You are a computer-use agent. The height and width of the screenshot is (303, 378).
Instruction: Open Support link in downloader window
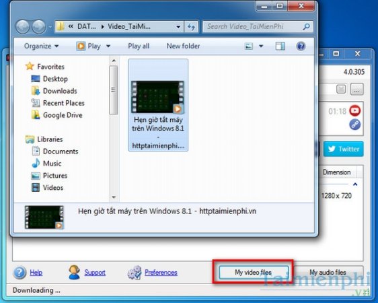coord(95,273)
